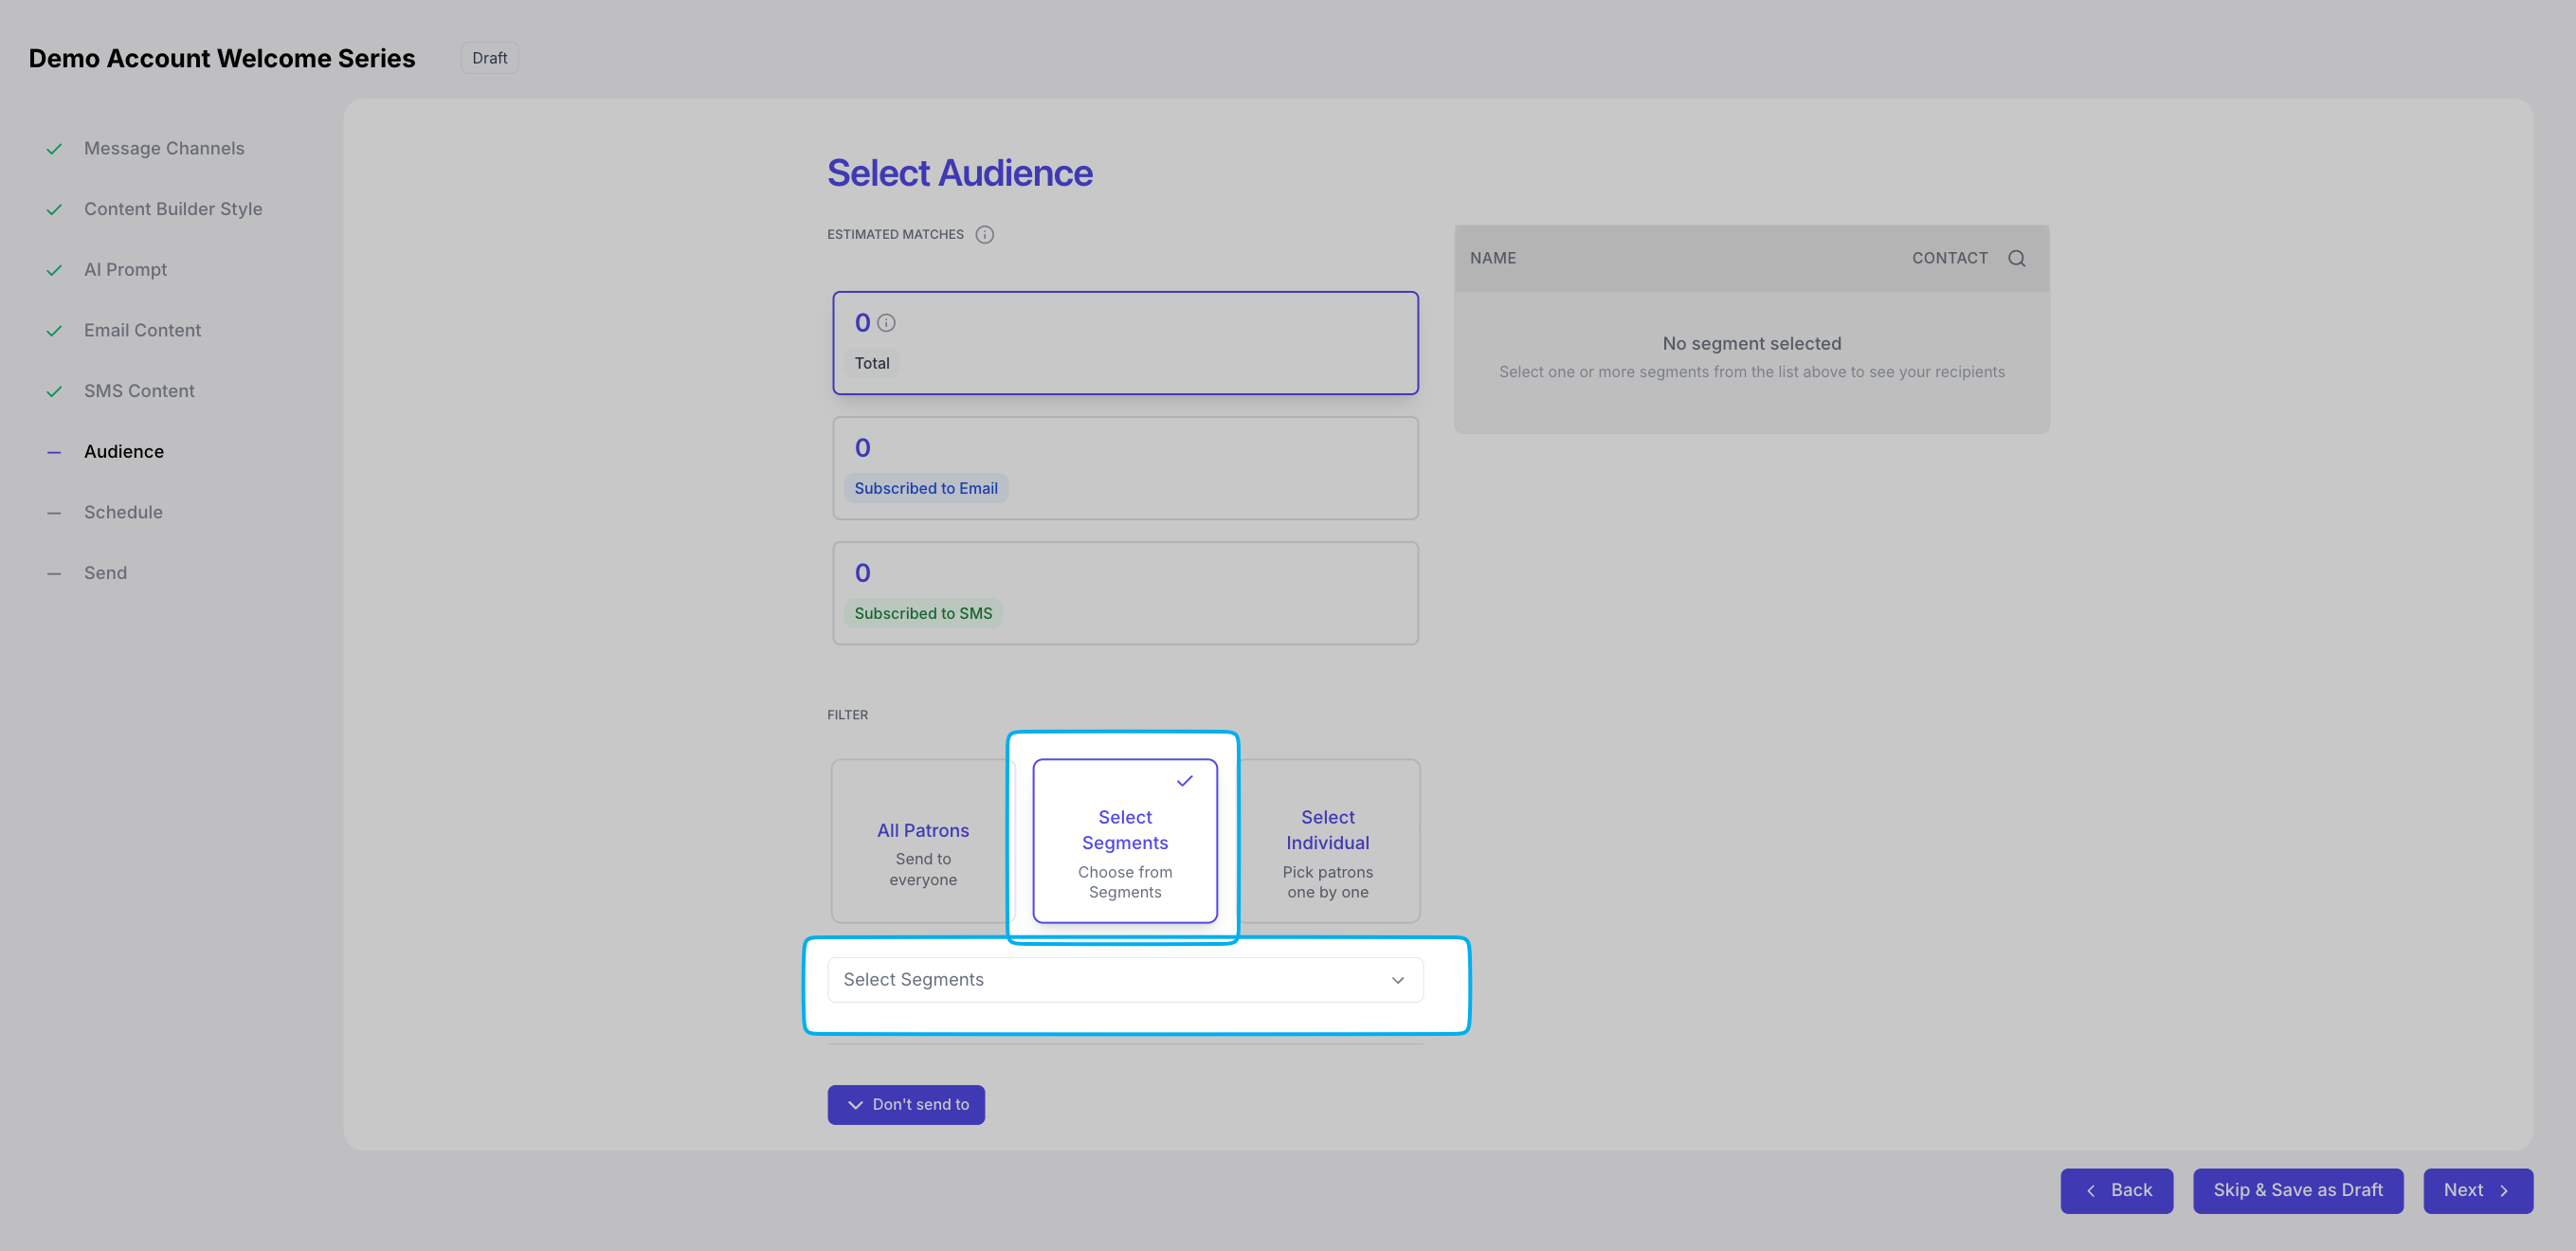Open the Select Segments dropdown
The image size is (2576, 1251).
point(1110,979)
